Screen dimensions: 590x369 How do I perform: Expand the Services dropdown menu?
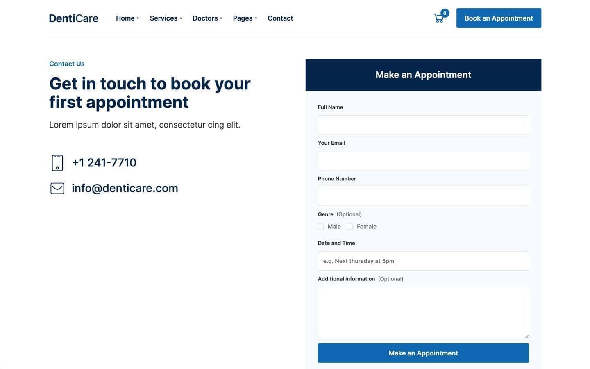(166, 18)
